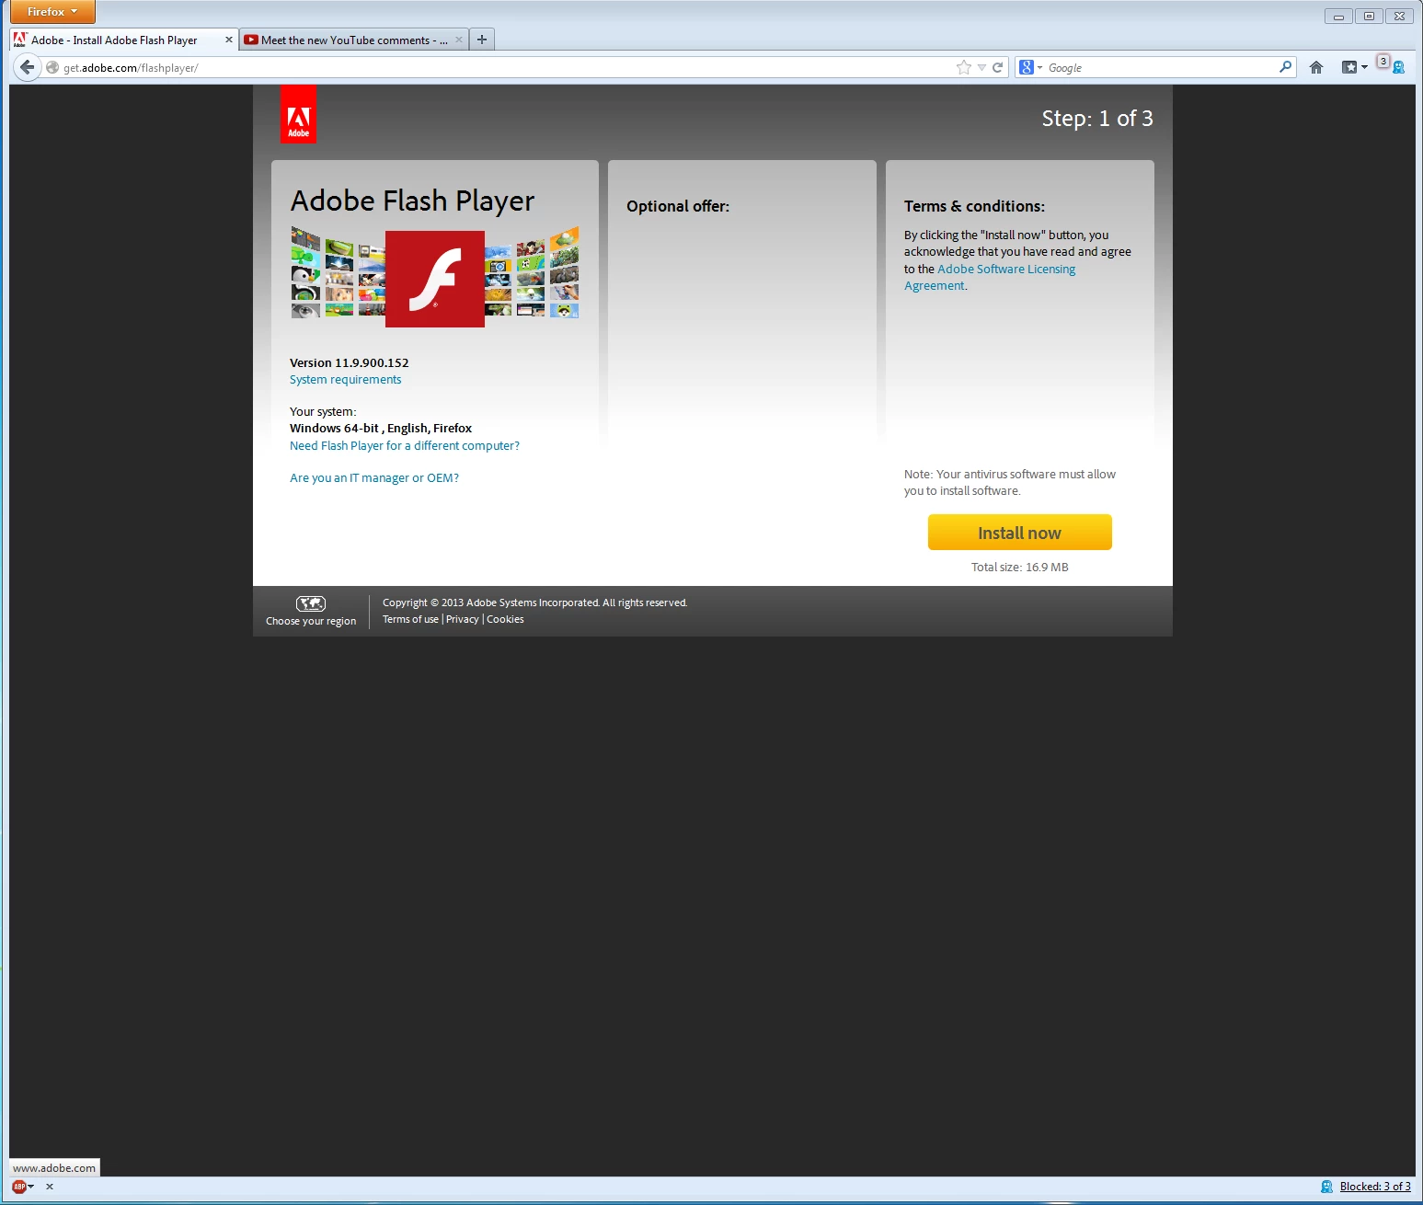Screen dimensions: 1423x1205
Task: Close the Firefox window
Action: click(1399, 16)
